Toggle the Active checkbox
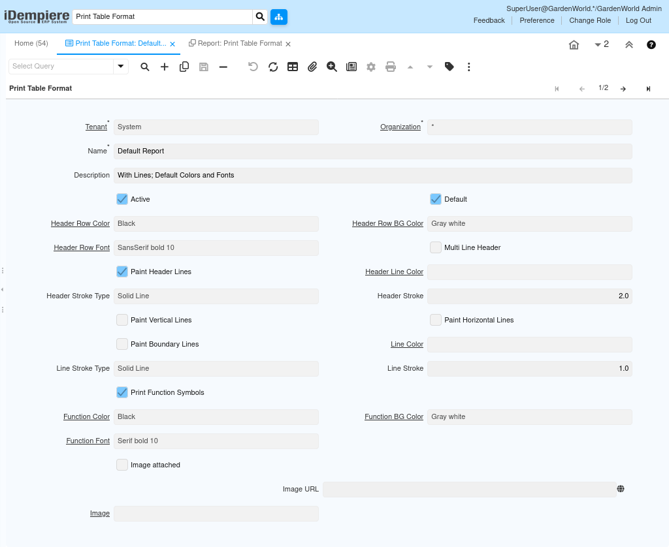 point(122,199)
